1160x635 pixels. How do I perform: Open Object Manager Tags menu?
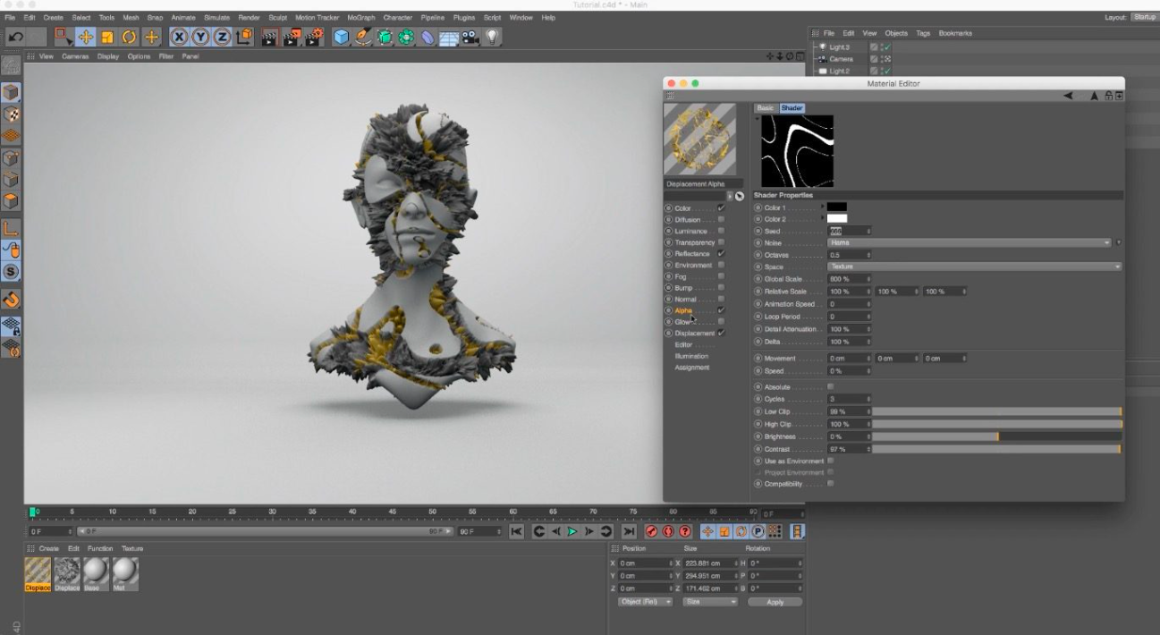click(x=923, y=33)
